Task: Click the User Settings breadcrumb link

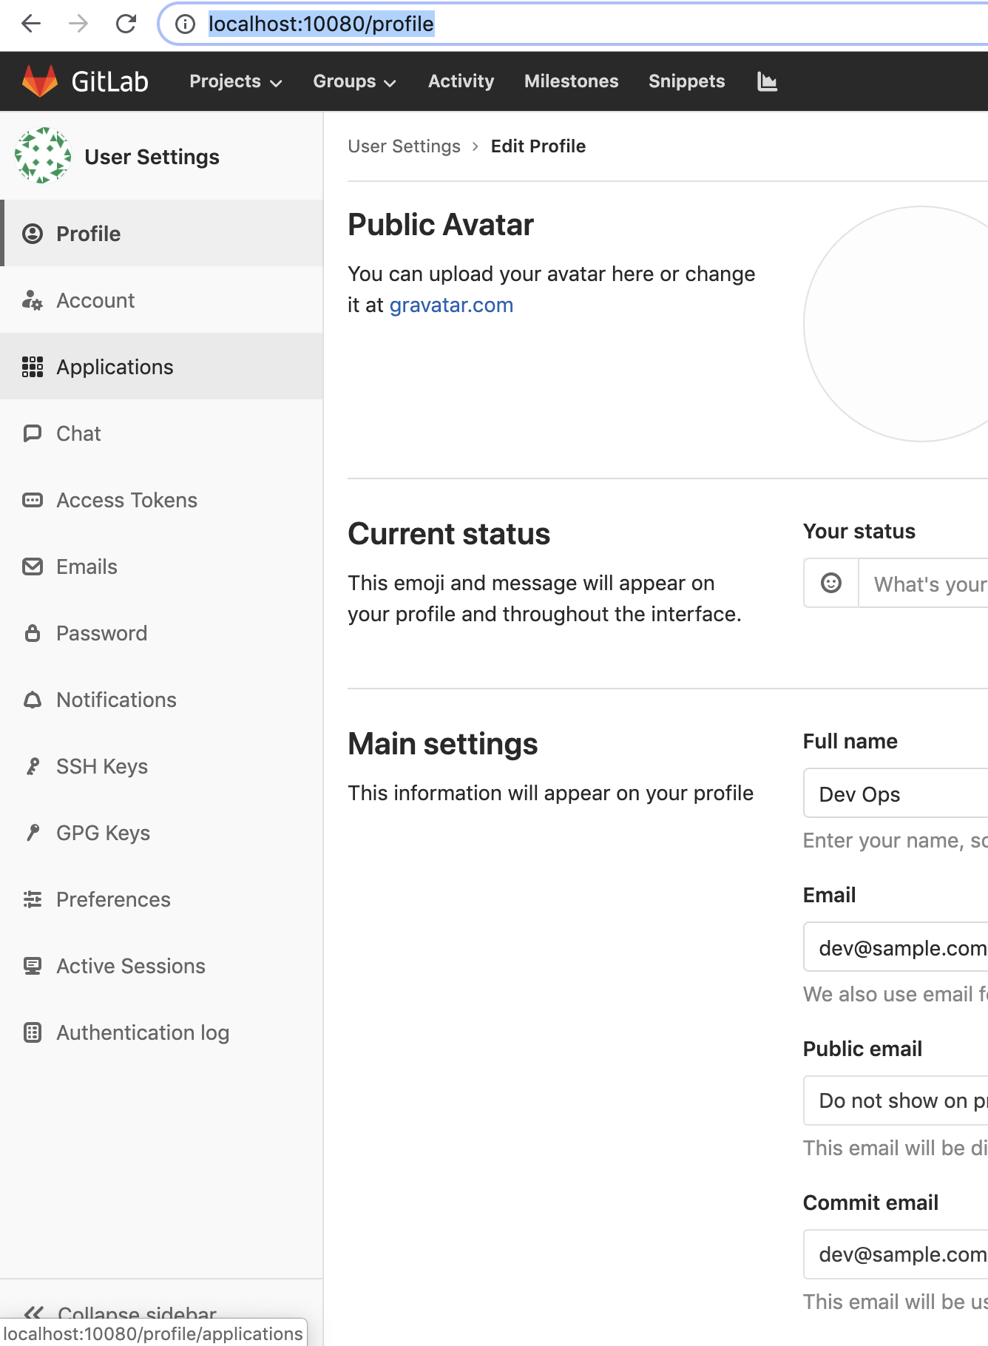Action: click(404, 146)
